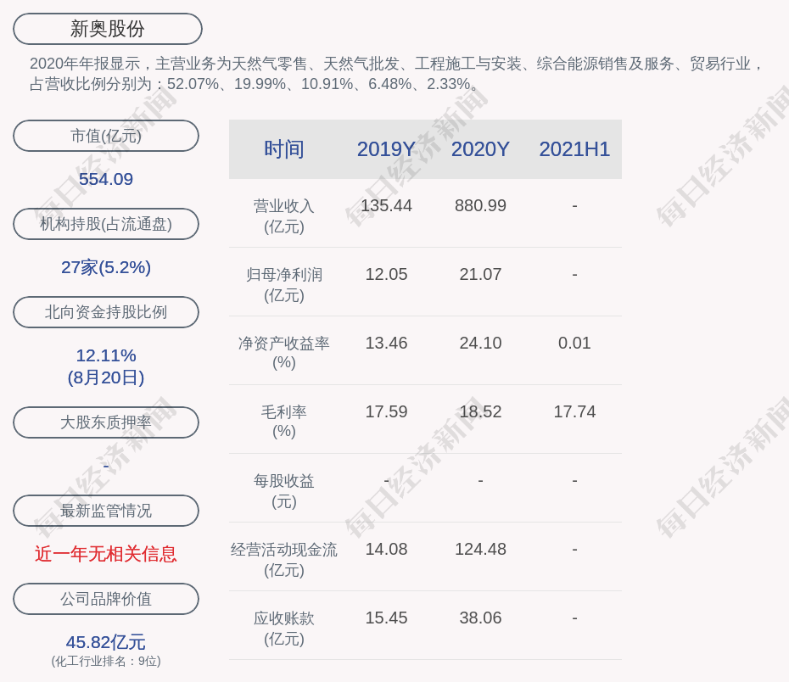This screenshot has width=789, height=682.
Task: Click the 经营活动现金流(亿元) row label
Action: coord(284,560)
